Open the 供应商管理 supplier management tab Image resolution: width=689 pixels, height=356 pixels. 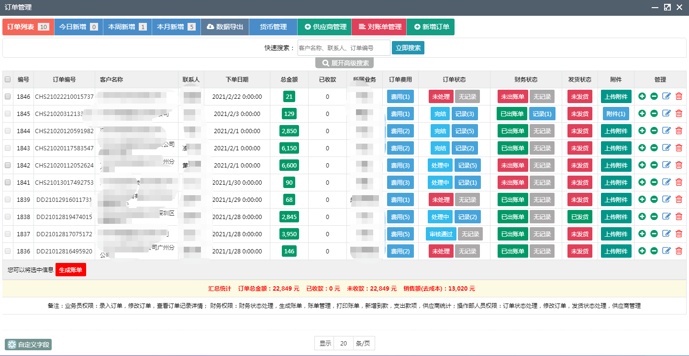coord(325,27)
